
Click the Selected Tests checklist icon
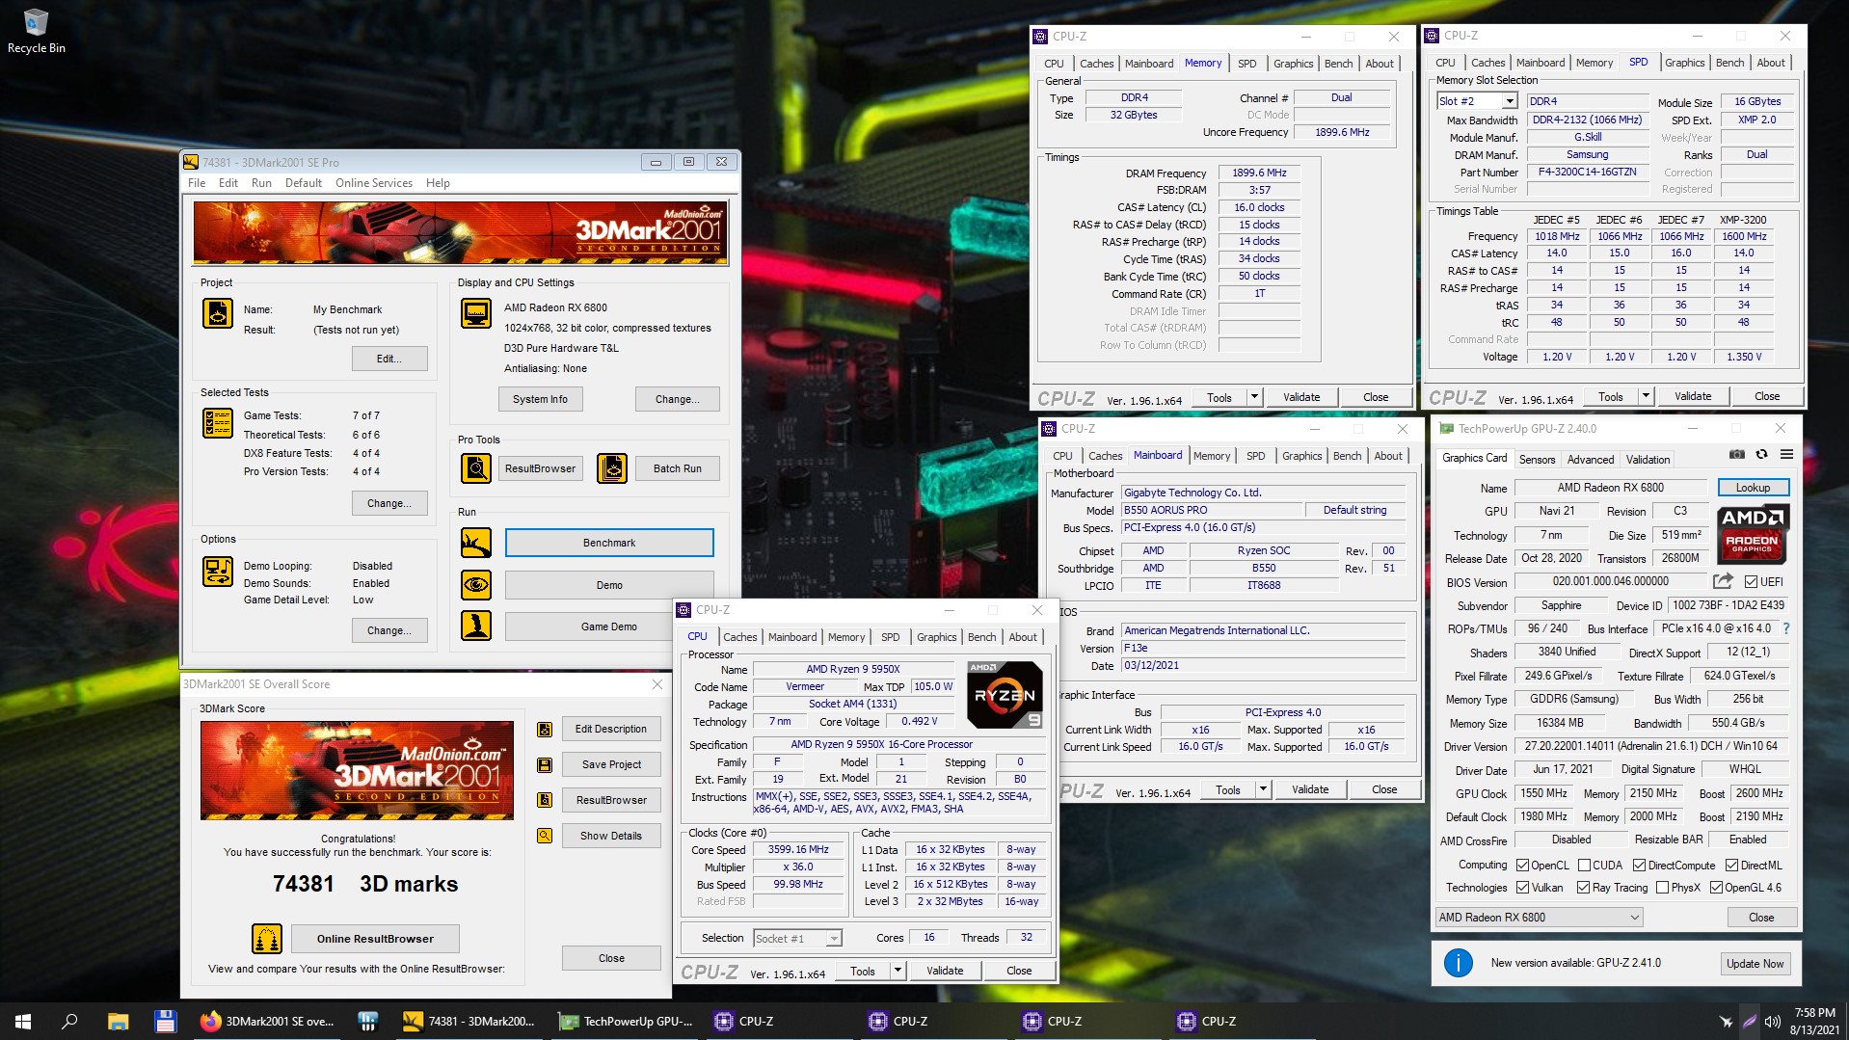[218, 423]
